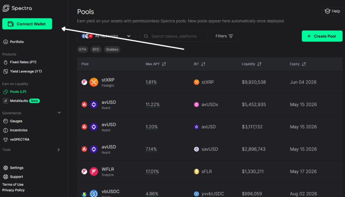Screen dimensions: 345x197
Task: Click the Support icon
Action: coord(5,176)
